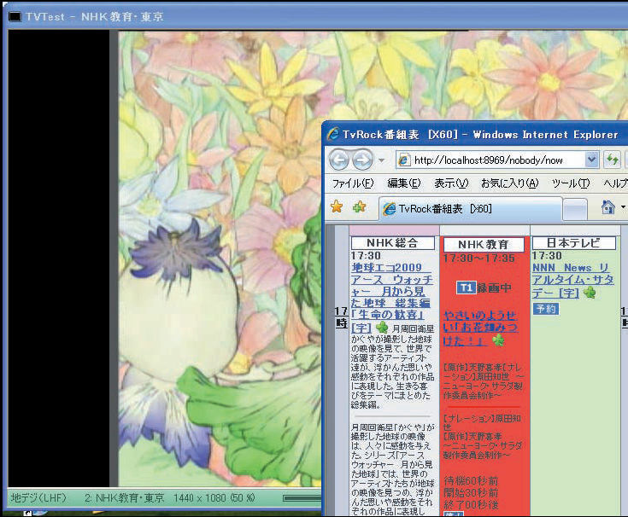Open the 表示(V) menu

coord(451,183)
